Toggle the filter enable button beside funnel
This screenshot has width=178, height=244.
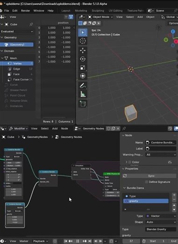click(66, 17)
